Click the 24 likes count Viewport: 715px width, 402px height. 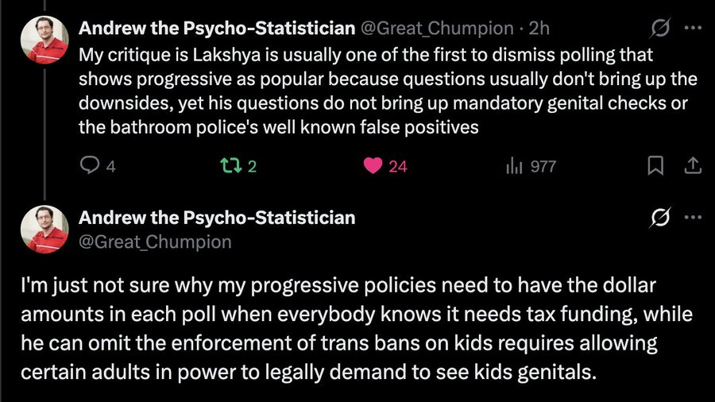click(x=397, y=165)
